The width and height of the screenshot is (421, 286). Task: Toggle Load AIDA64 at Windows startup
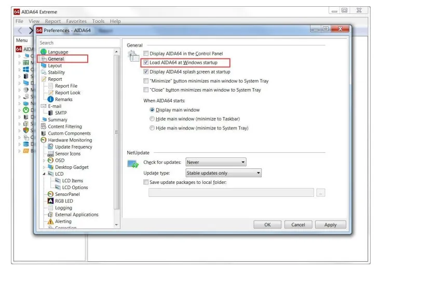(x=146, y=63)
